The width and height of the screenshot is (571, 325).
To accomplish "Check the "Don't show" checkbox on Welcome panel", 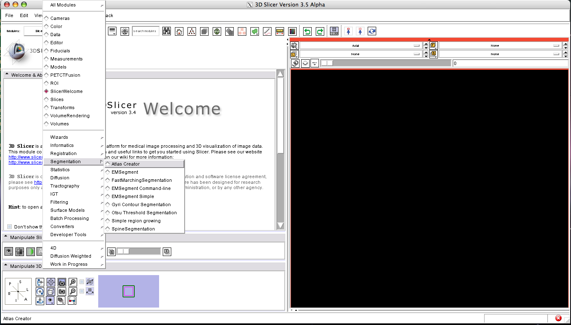I will click(x=10, y=227).
